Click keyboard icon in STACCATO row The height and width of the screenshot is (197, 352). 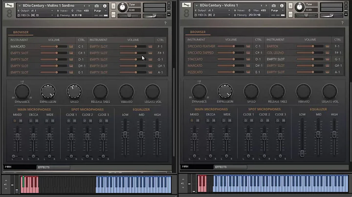[248, 59]
